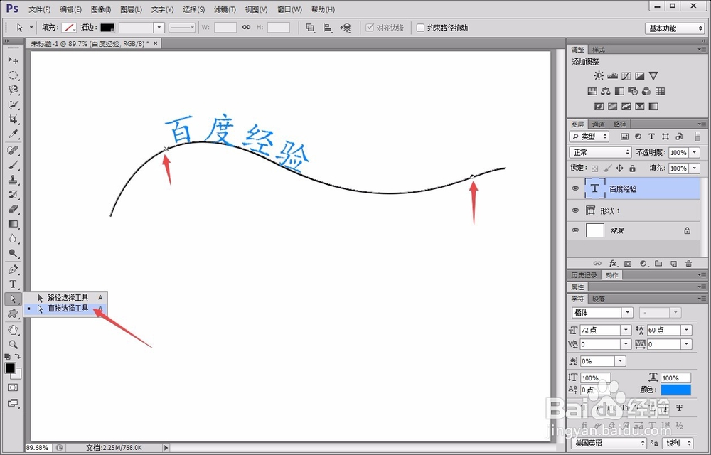This screenshot has width=711, height=455.
Task: Toggle lock position for layer
Action: [620, 168]
